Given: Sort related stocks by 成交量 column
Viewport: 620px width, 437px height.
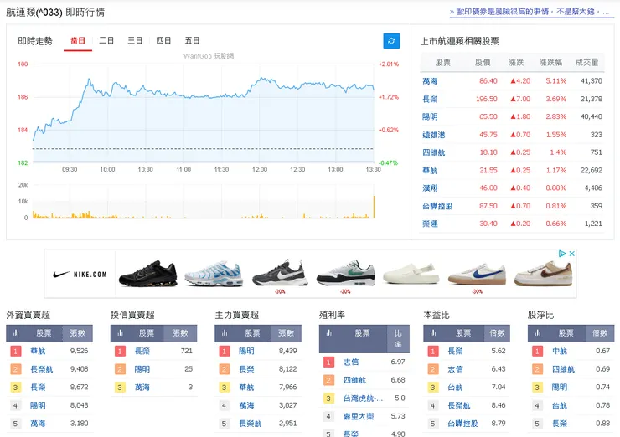Looking at the screenshot, I should (x=586, y=63).
